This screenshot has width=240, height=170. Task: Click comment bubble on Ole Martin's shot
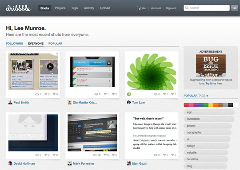(x=105, y=94)
